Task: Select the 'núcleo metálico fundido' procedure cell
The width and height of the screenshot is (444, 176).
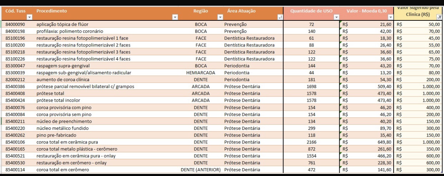Action: (61, 128)
